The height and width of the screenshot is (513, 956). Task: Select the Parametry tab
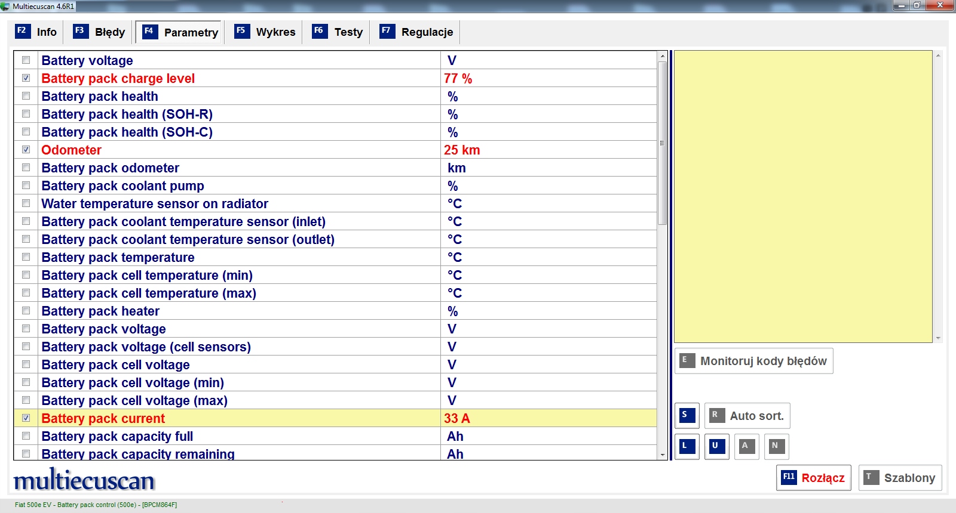tap(179, 32)
